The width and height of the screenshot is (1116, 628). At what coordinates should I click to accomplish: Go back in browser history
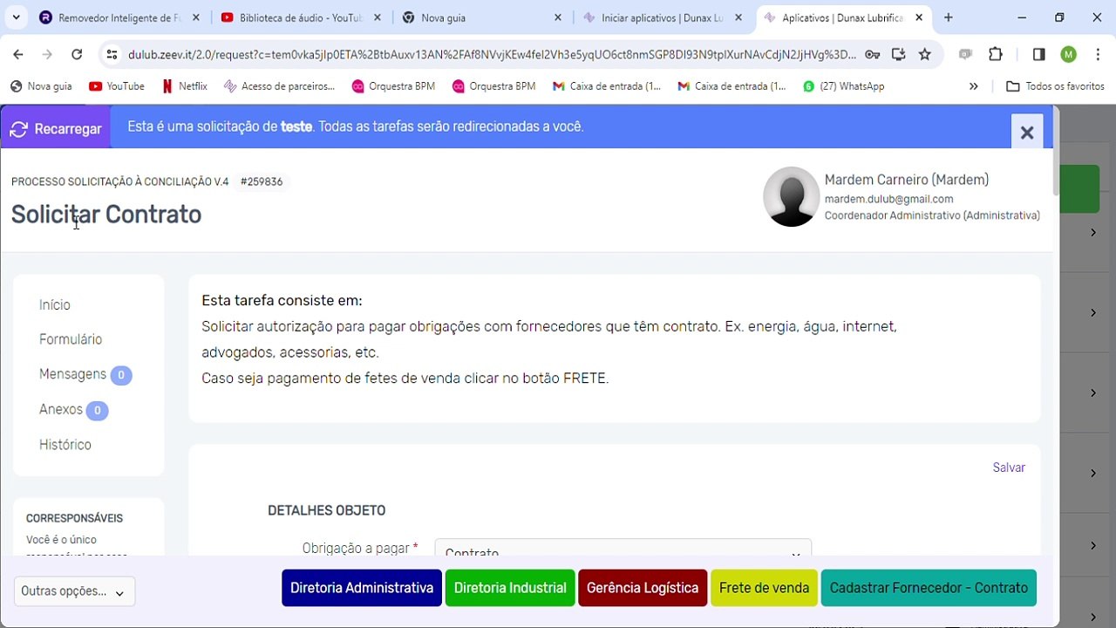18,54
